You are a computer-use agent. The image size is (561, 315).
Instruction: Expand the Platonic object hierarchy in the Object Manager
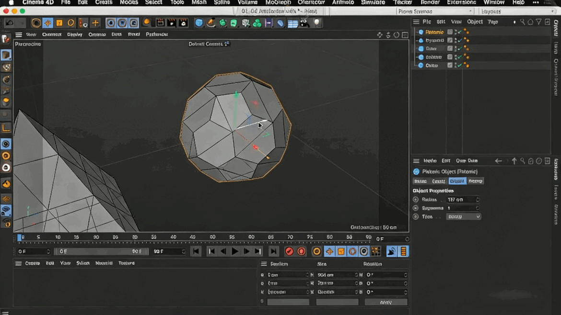tap(417, 32)
